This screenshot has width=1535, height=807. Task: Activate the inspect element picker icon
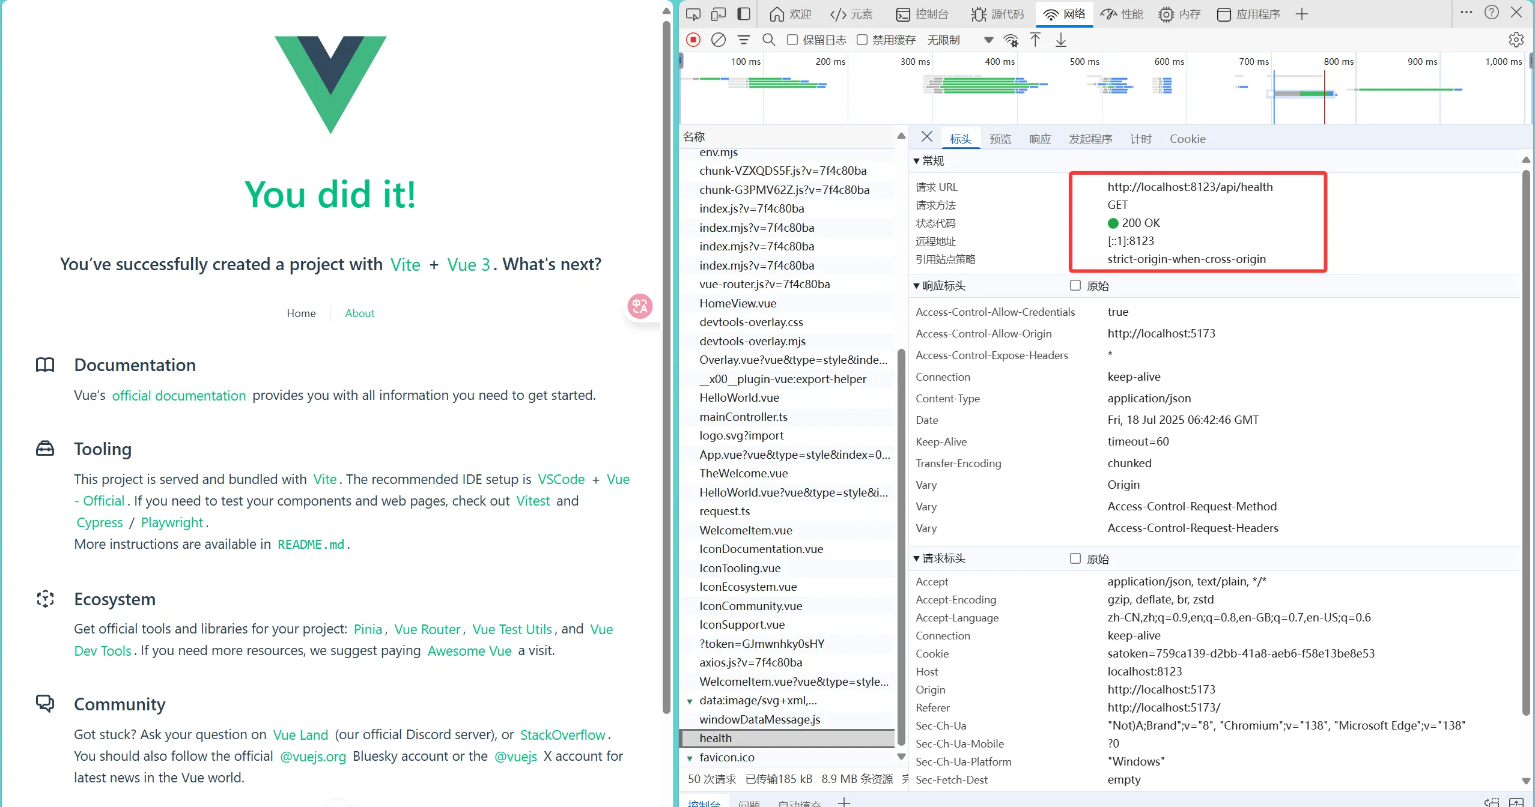[x=693, y=14]
